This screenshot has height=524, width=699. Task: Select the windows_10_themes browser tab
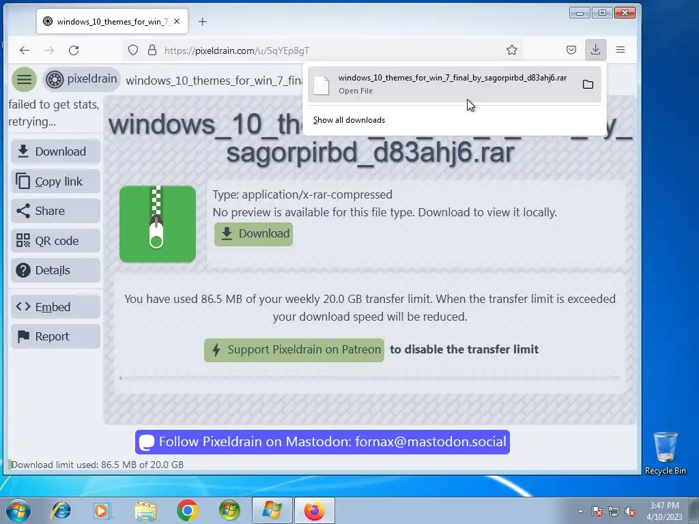click(x=113, y=21)
